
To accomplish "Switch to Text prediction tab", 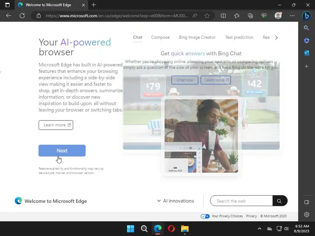I will [239, 37].
